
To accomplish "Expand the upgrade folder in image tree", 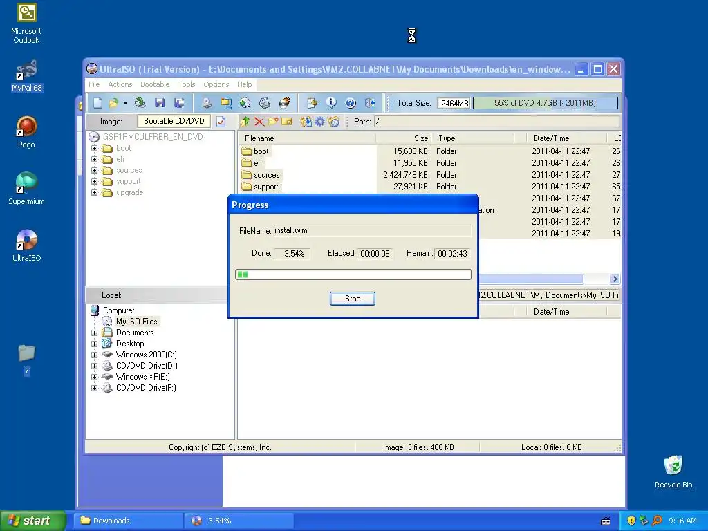I will point(94,192).
